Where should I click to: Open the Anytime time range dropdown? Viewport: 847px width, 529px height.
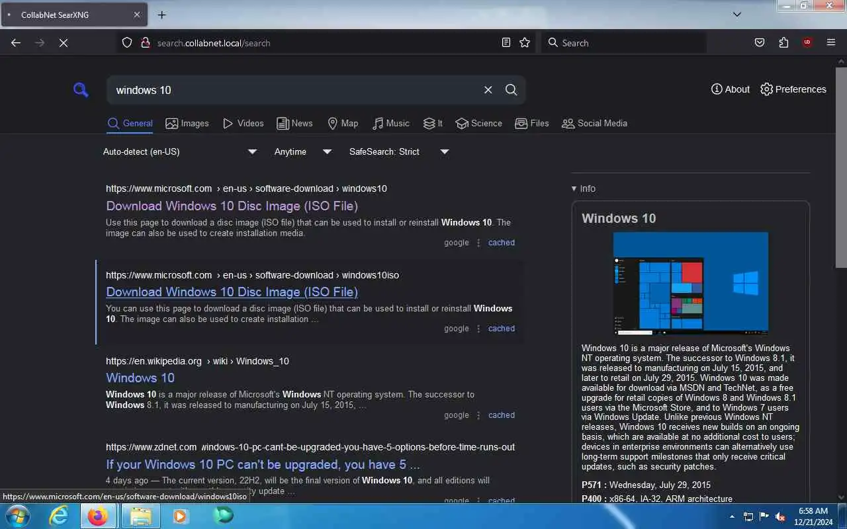tap(303, 151)
